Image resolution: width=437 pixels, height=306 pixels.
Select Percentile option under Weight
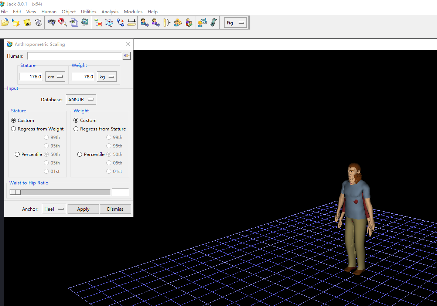tap(79, 154)
